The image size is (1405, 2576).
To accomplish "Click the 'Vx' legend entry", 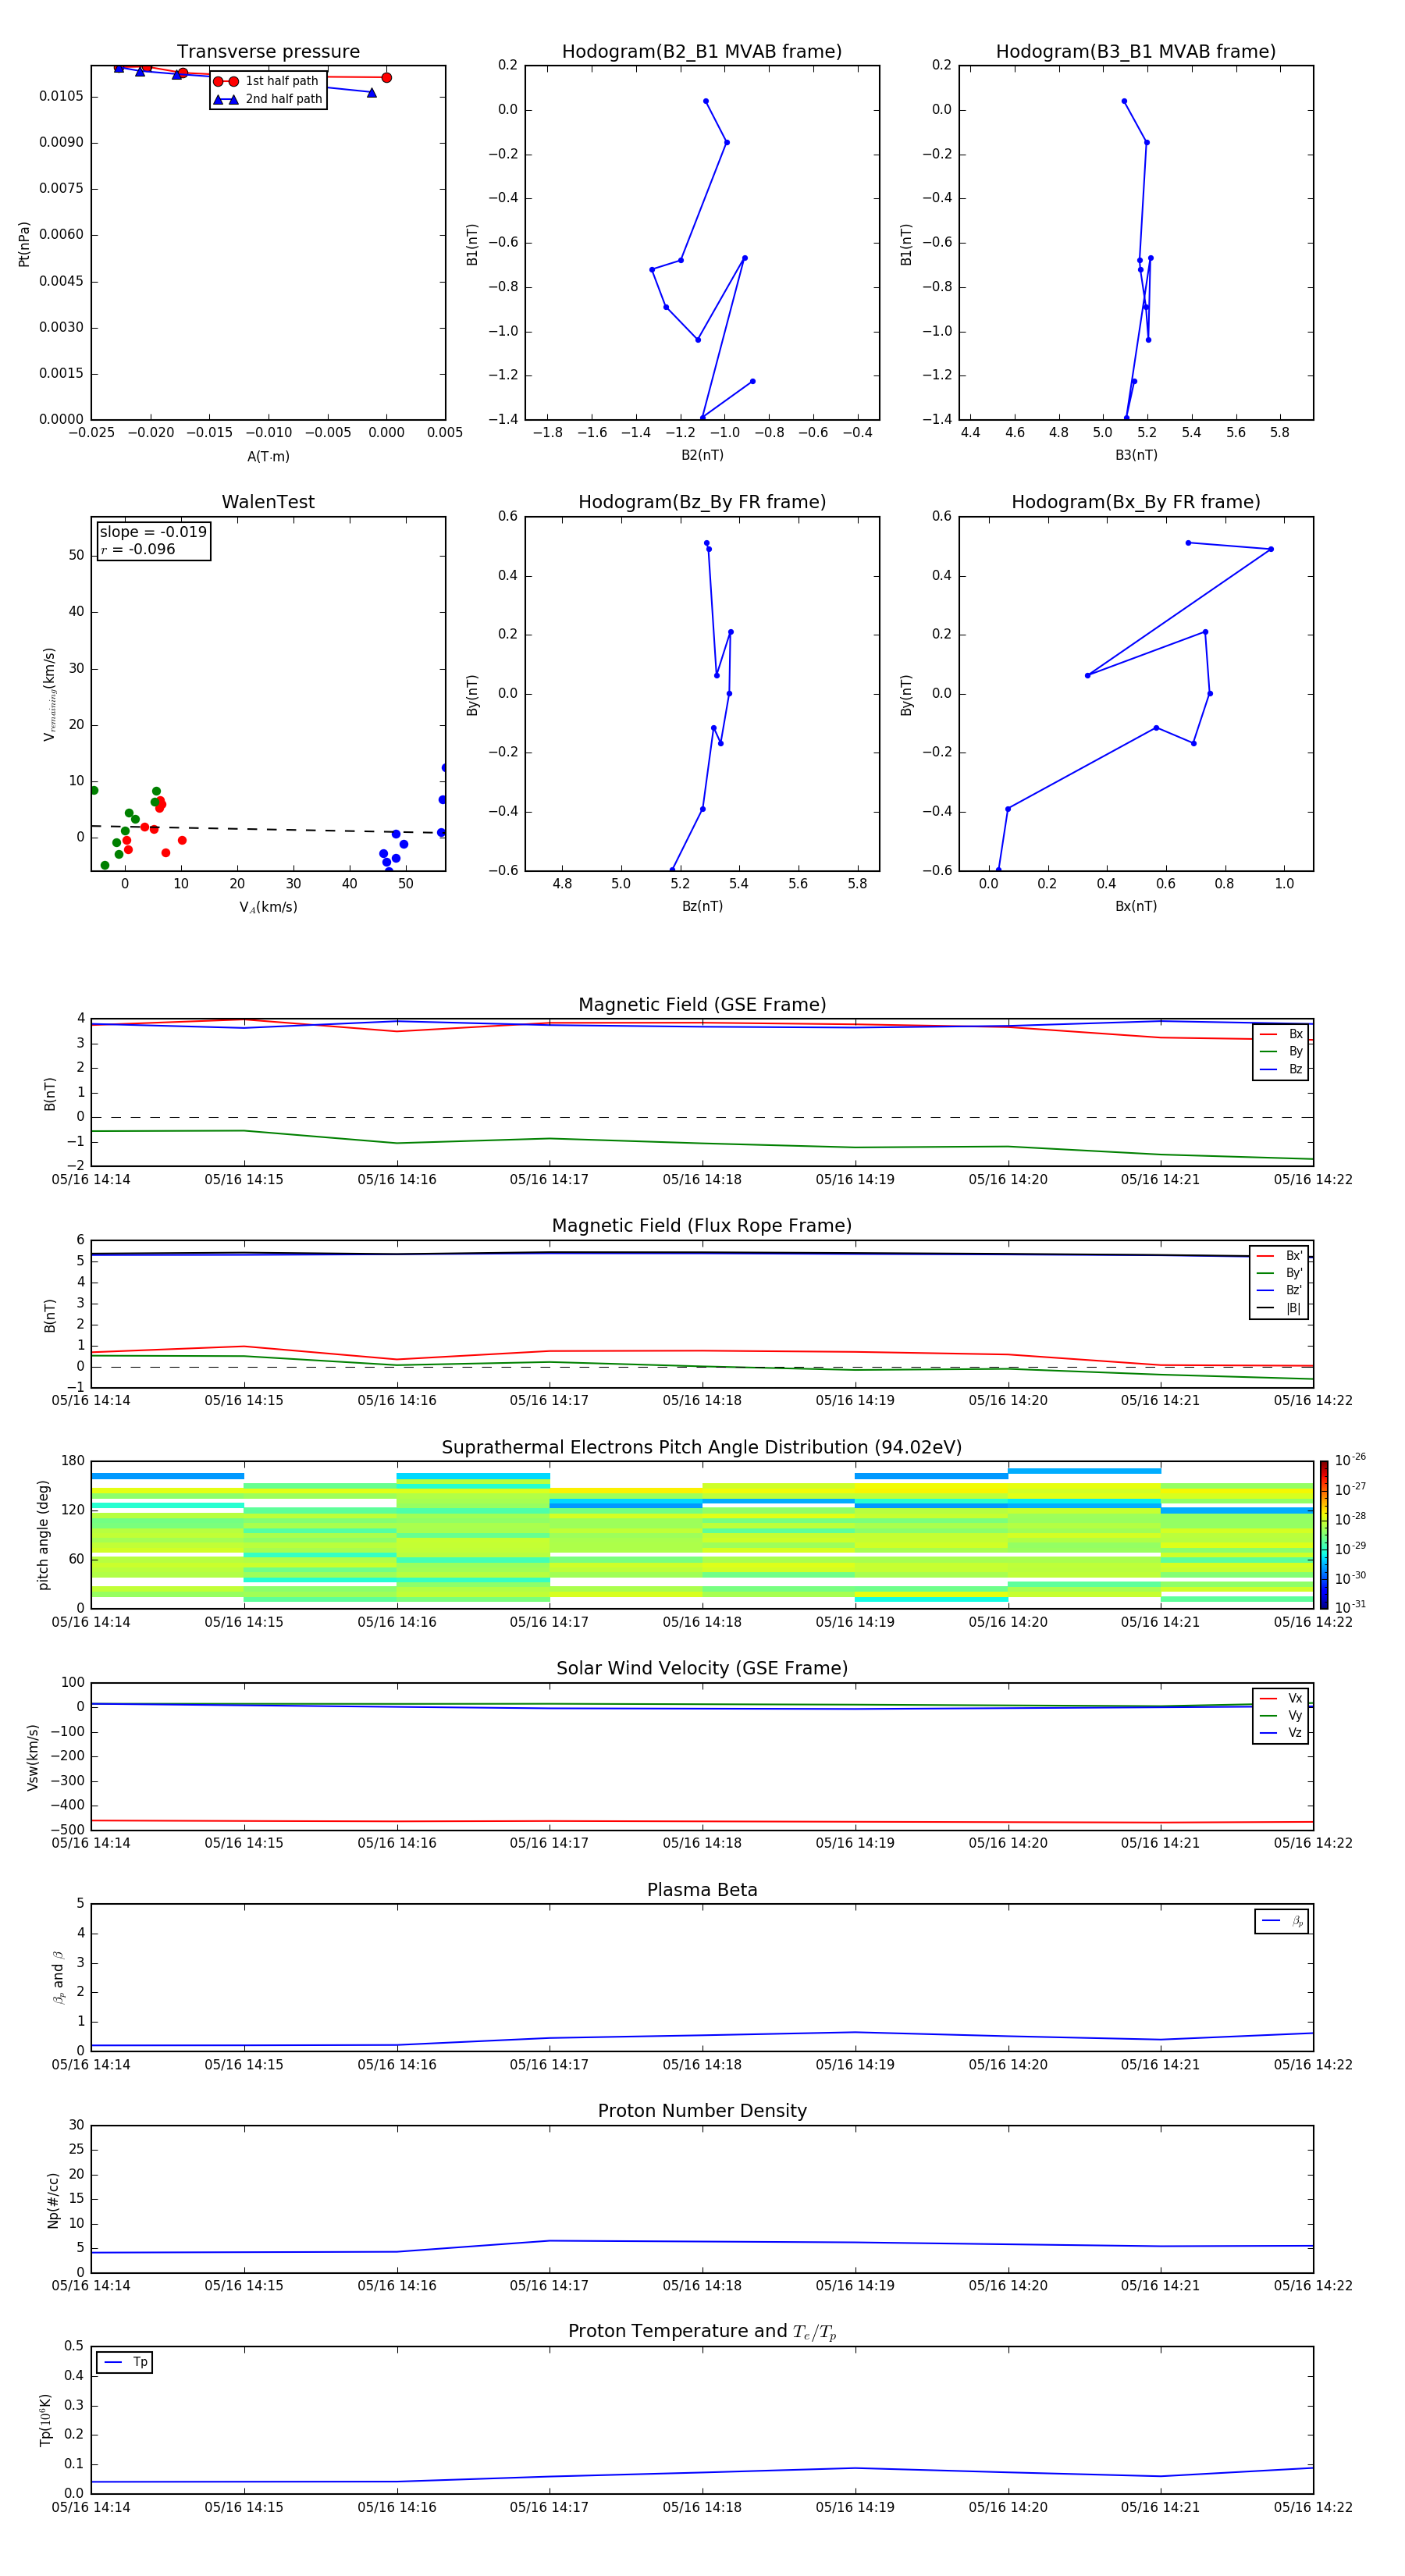I will [x=1281, y=1698].
